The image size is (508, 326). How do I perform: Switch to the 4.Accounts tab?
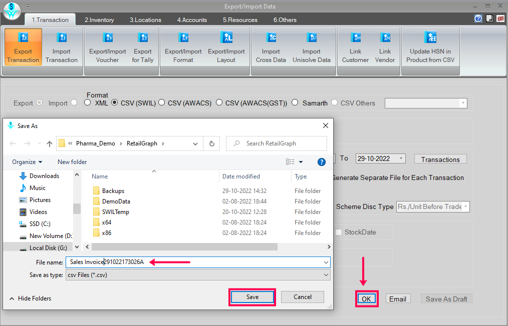(192, 19)
